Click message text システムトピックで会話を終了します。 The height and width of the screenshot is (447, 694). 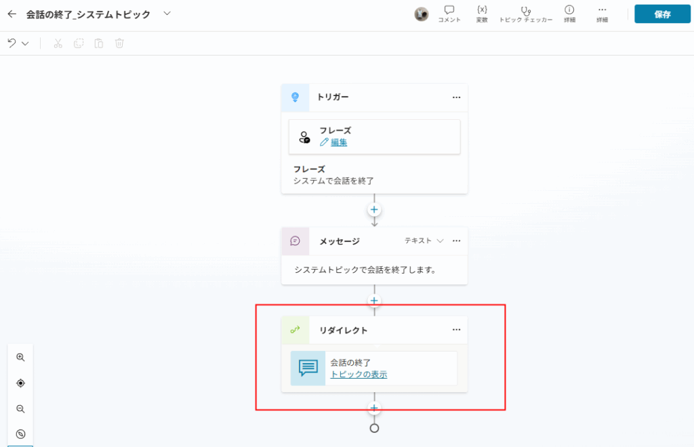[x=365, y=270]
